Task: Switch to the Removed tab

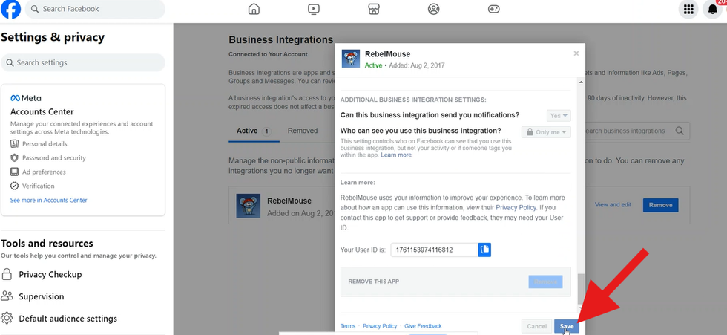Action: (303, 131)
